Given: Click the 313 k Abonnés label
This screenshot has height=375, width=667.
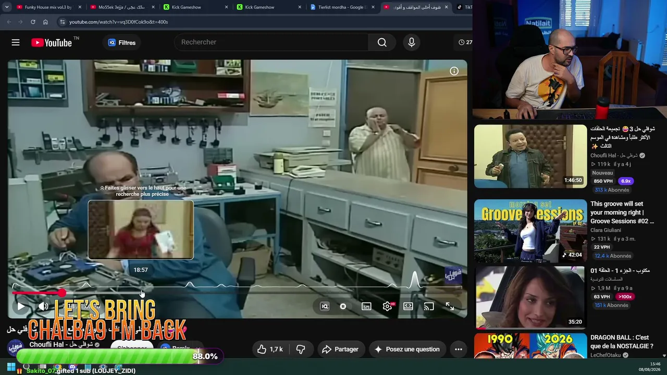Looking at the screenshot, I should [x=612, y=190].
